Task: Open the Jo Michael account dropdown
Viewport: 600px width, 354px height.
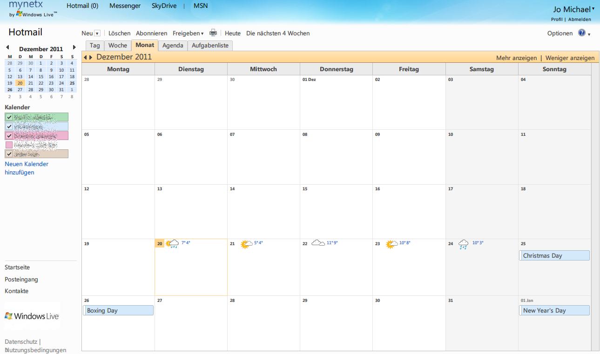Action: 593,8
